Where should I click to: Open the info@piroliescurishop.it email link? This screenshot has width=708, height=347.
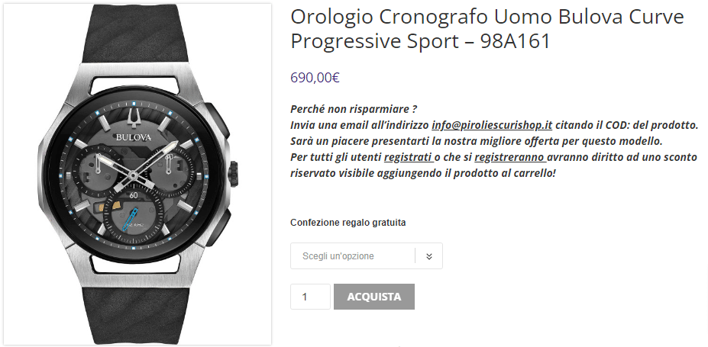tap(492, 125)
